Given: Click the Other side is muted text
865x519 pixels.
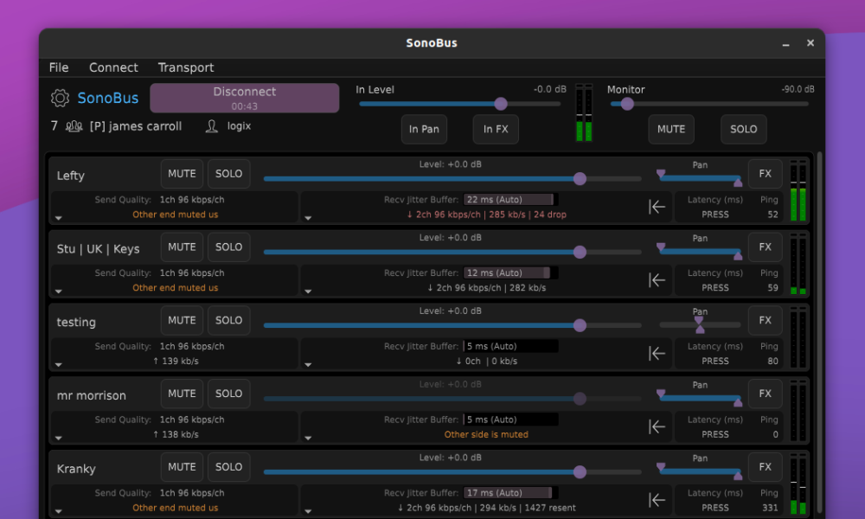Looking at the screenshot, I should click(486, 434).
